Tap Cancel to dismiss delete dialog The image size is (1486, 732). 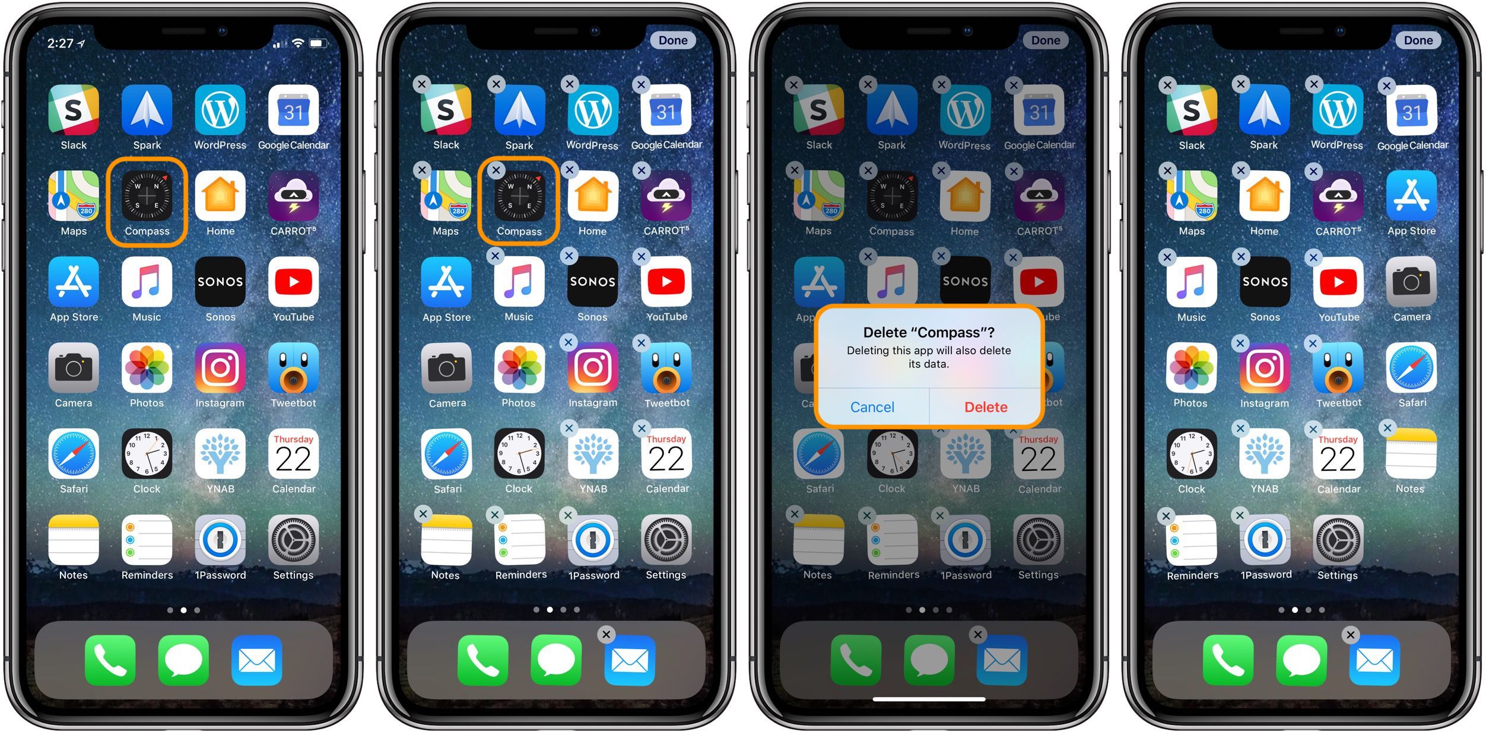[x=871, y=407]
